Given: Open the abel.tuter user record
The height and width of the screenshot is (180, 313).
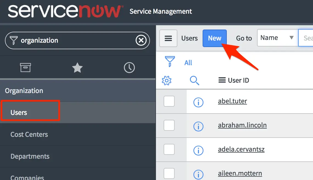Looking at the screenshot, I should tap(232, 101).
